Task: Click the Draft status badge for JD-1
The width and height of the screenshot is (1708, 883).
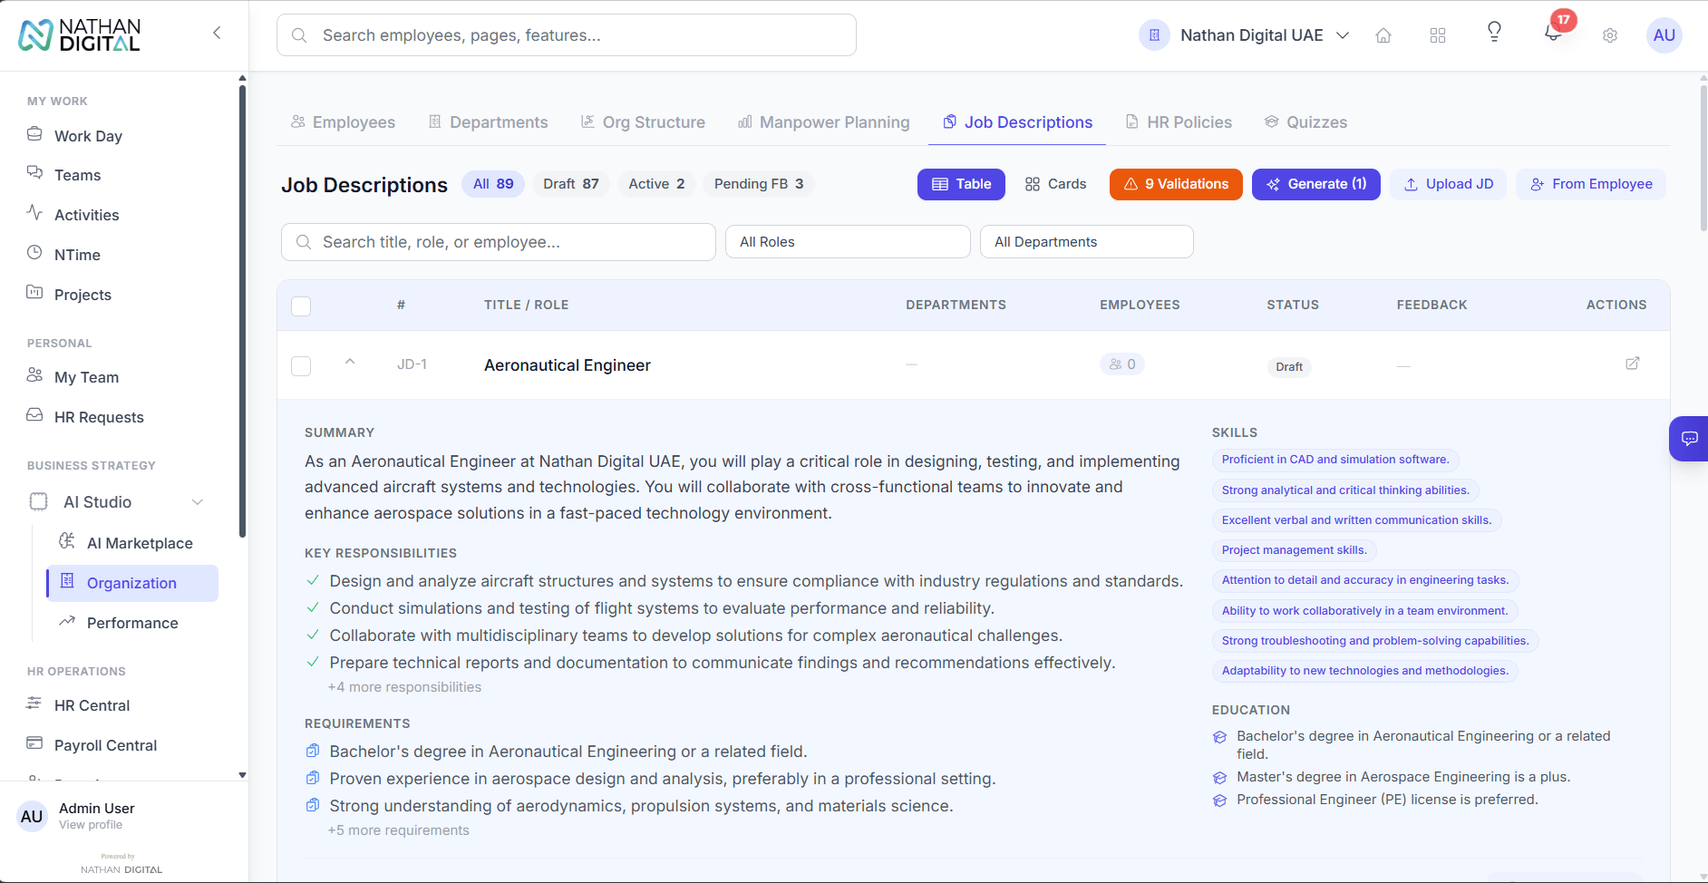Action: click(1289, 366)
